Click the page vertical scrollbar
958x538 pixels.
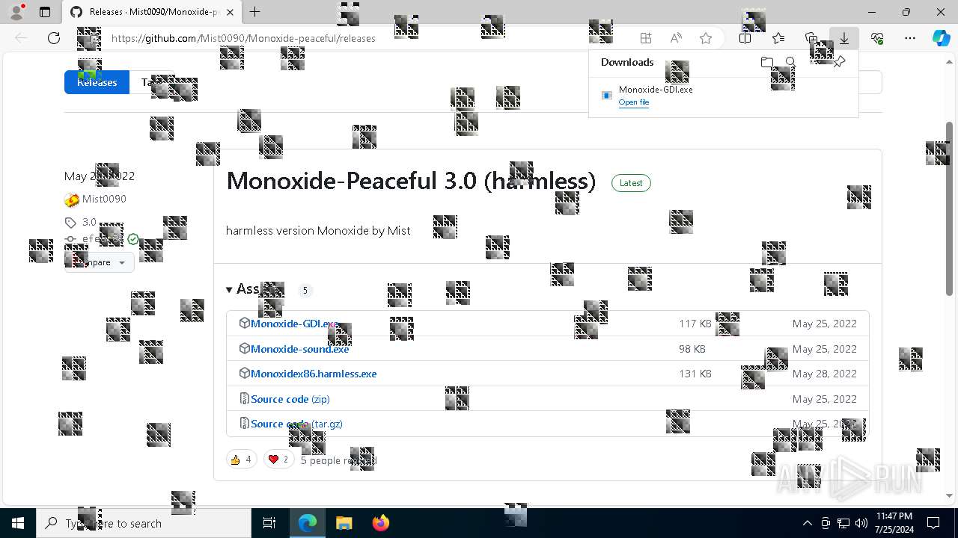click(x=950, y=209)
